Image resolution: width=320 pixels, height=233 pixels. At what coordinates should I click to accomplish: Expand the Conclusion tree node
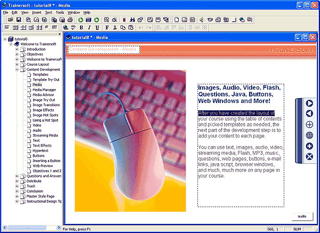17,191
